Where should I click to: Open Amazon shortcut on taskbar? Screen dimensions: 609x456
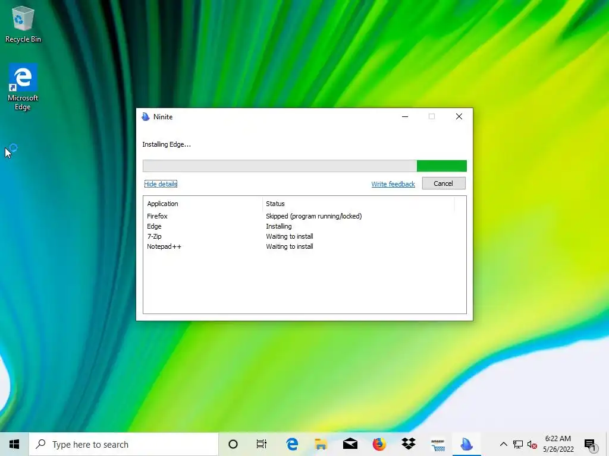(437, 444)
